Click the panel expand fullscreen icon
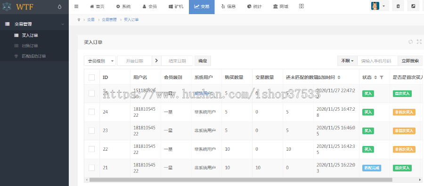The width and height of the screenshot is (424, 186). [419, 41]
